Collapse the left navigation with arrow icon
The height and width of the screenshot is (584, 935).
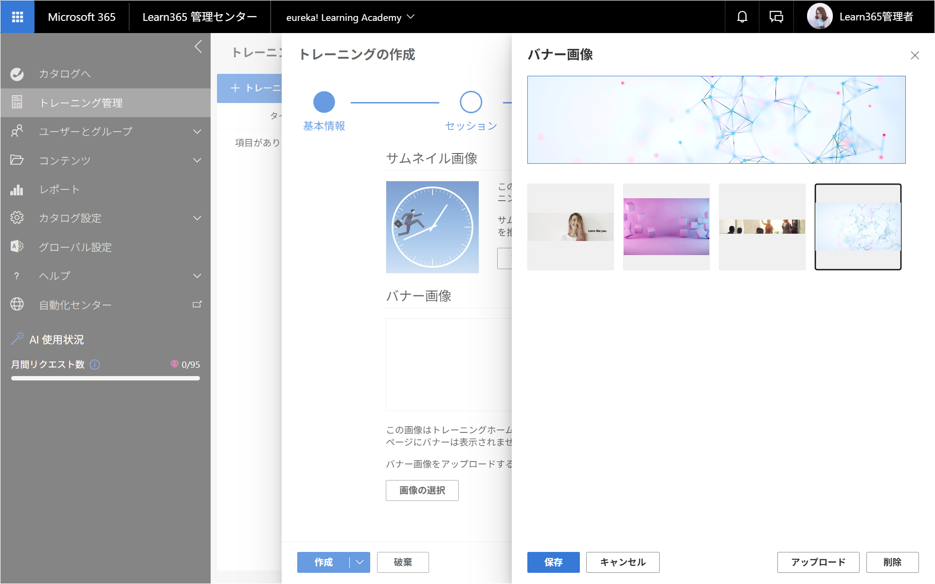[198, 47]
